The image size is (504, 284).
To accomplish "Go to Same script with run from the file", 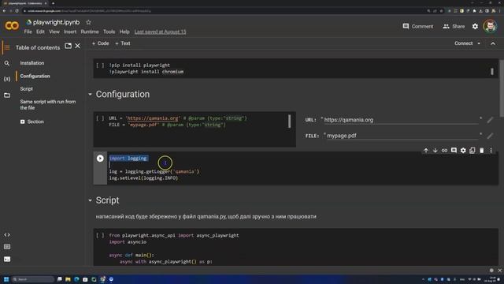I will pyautogui.click(x=48, y=105).
